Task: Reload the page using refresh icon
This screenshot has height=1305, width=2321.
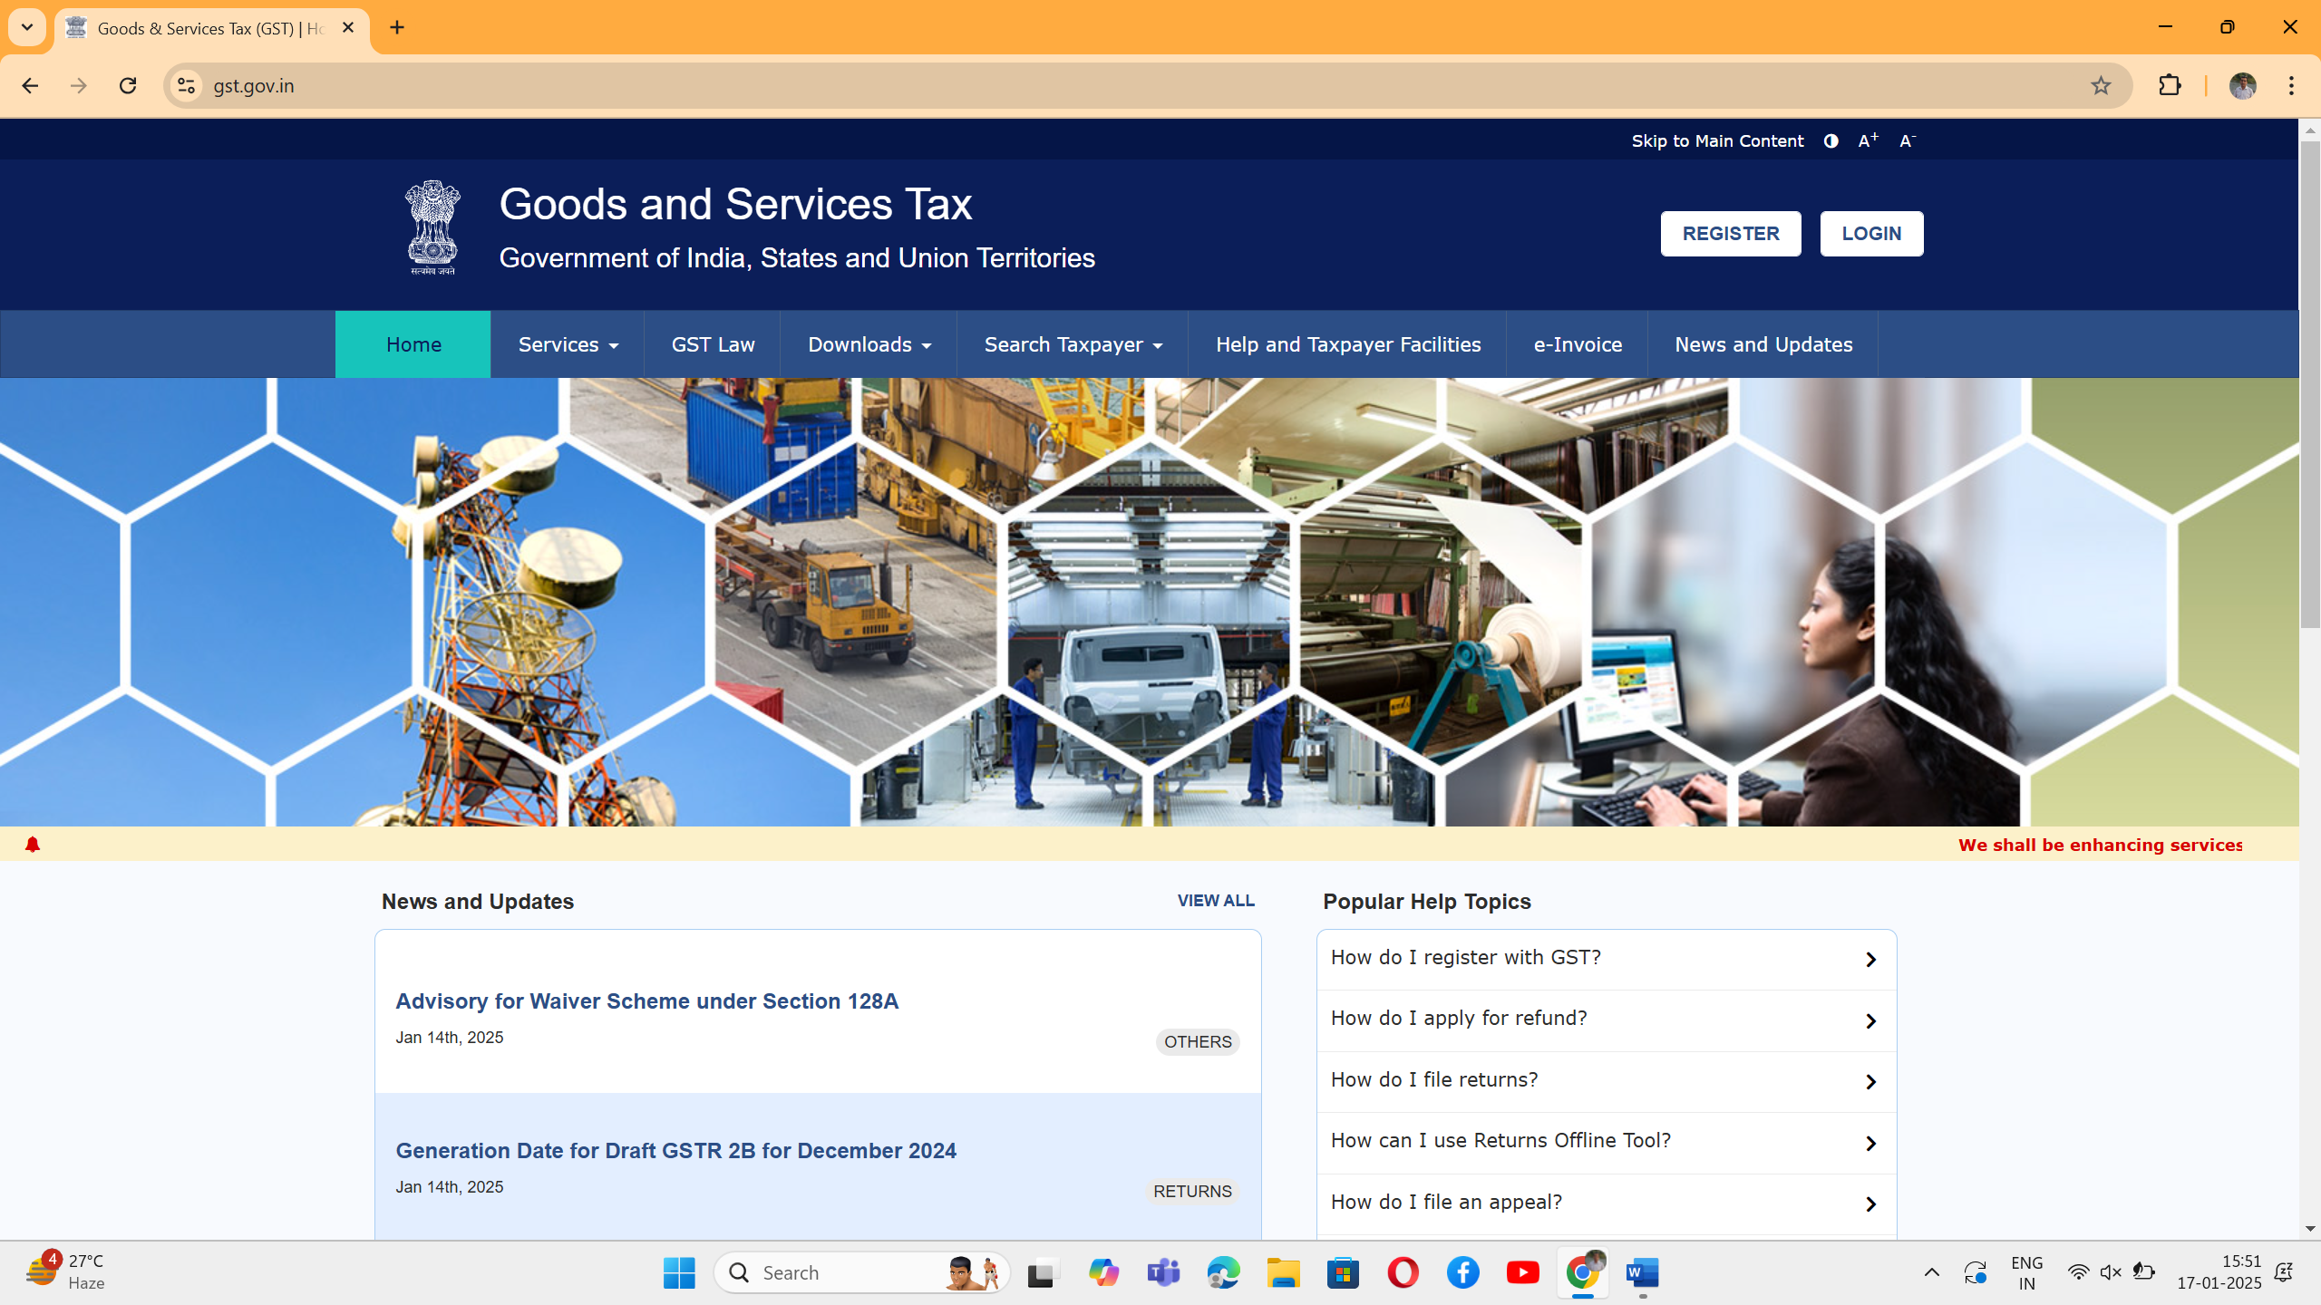Action: point(128,85)
